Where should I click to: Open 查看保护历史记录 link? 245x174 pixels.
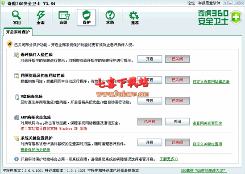tap(35, 150)
